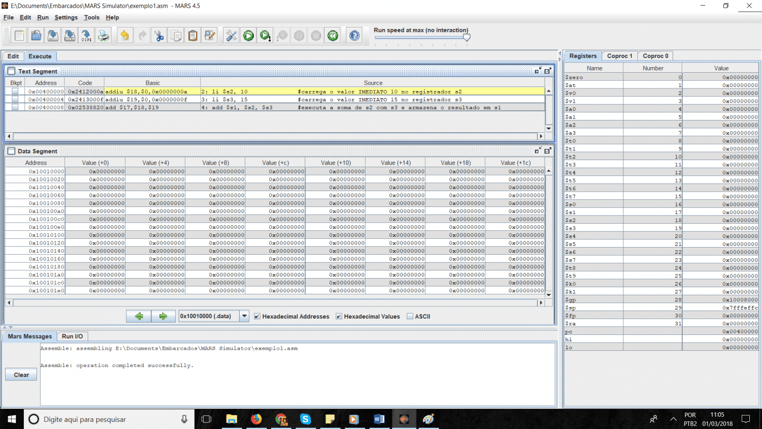Click the Undo toolbar icon

point(125,36)
